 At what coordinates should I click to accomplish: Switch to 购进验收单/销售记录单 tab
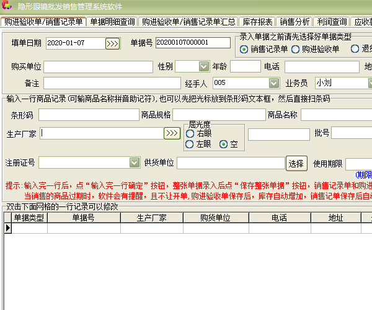(43, 22)
